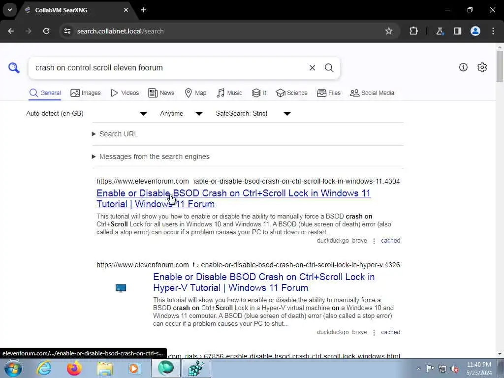
Task: Clear the search query with the X icon
Action: click(x=312, y=68)
